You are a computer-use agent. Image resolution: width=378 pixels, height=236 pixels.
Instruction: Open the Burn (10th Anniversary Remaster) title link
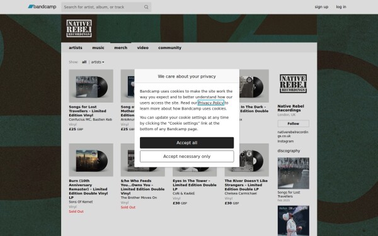click(88, 189)
